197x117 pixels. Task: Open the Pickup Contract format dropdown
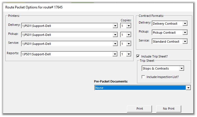tap(185, 33)
